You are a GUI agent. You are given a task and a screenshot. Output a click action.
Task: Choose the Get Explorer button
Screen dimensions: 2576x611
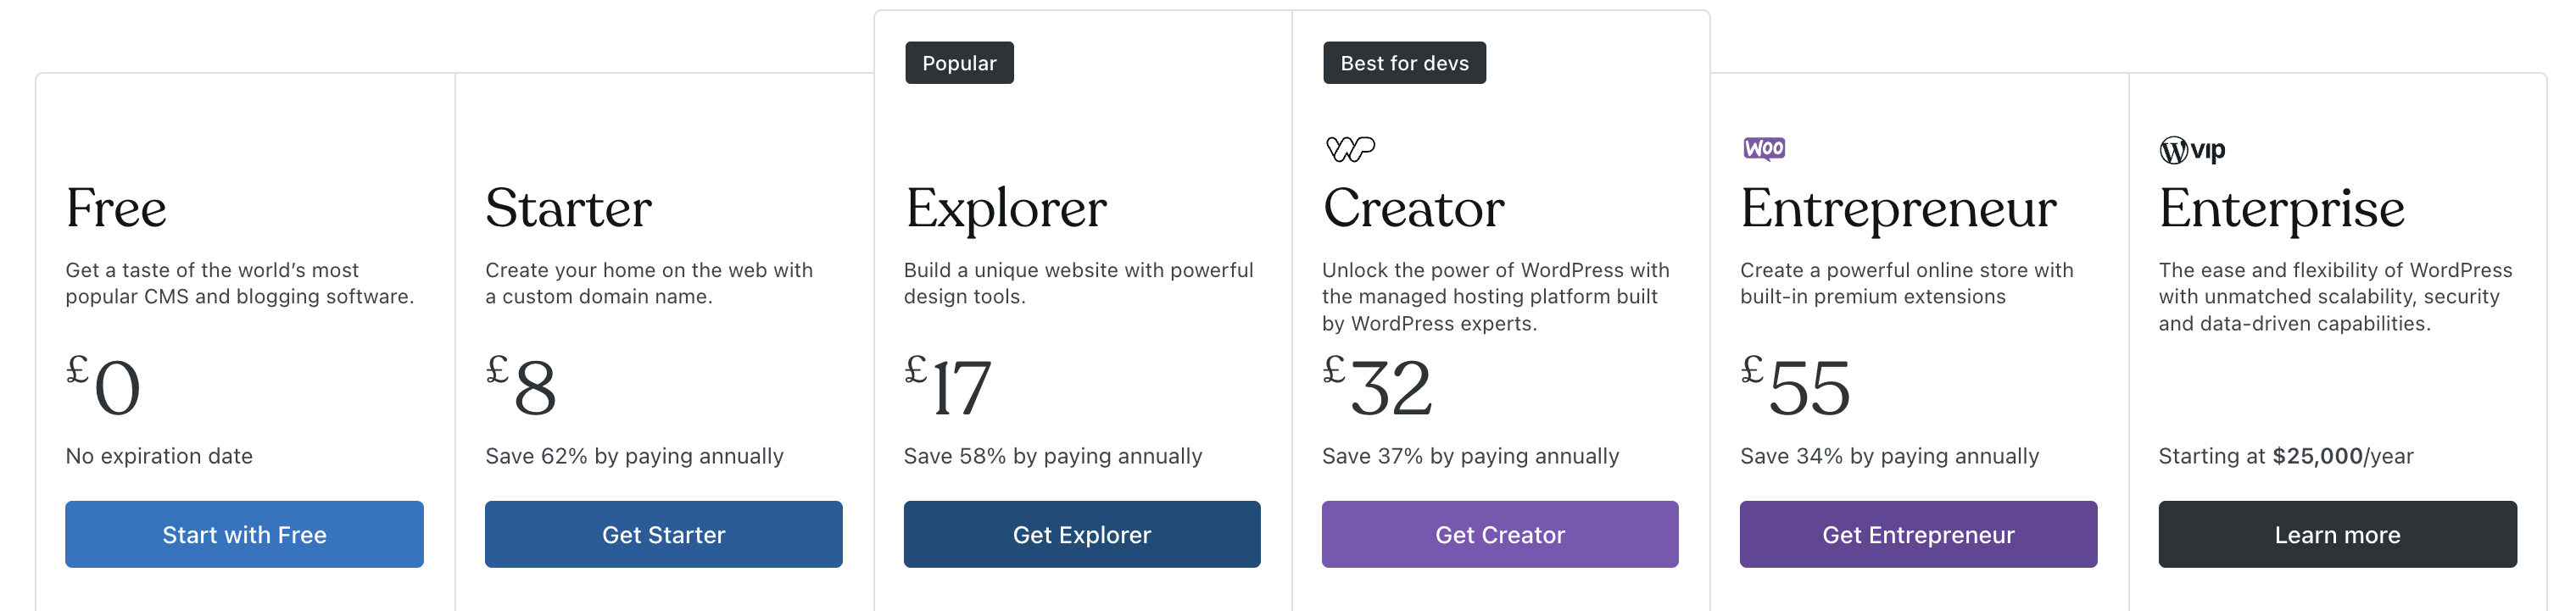coord(1082,534)
